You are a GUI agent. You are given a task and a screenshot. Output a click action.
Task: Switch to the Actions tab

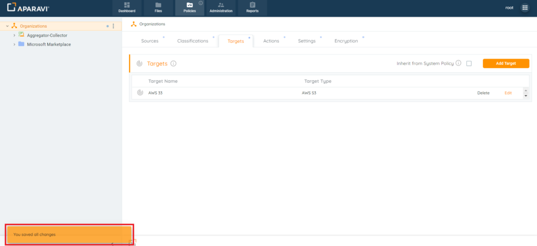click(271, 41)
